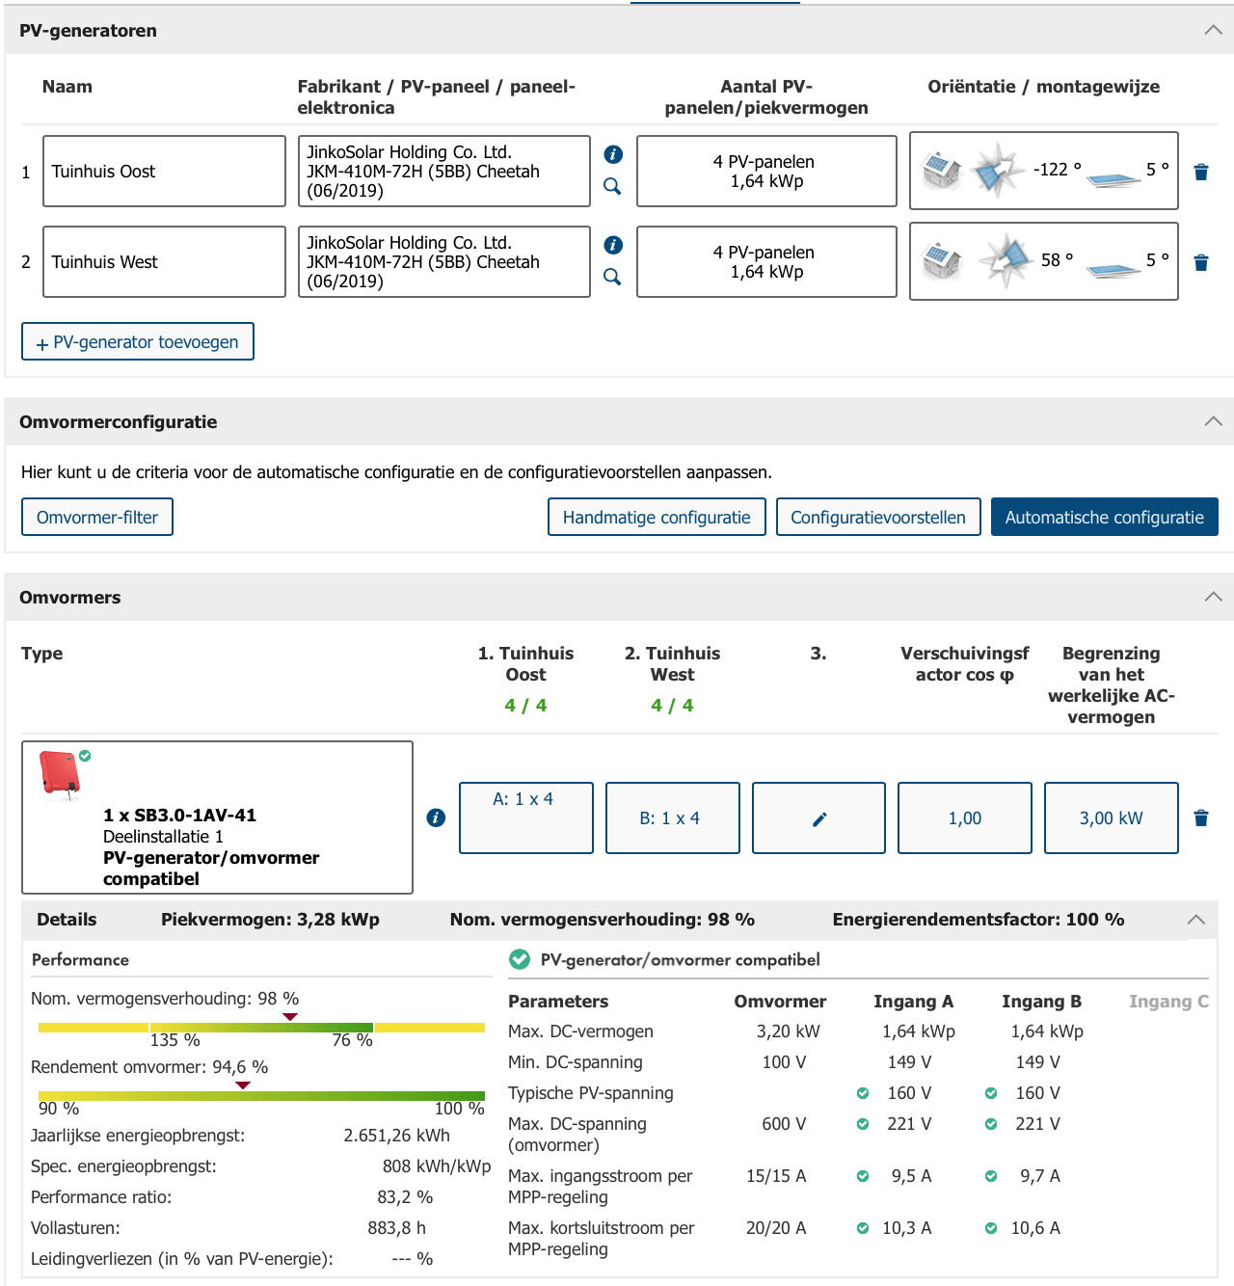Search PV panel for Tuinhuis West
This screenshot has width=1234, height=1286.
coord(612,277)
